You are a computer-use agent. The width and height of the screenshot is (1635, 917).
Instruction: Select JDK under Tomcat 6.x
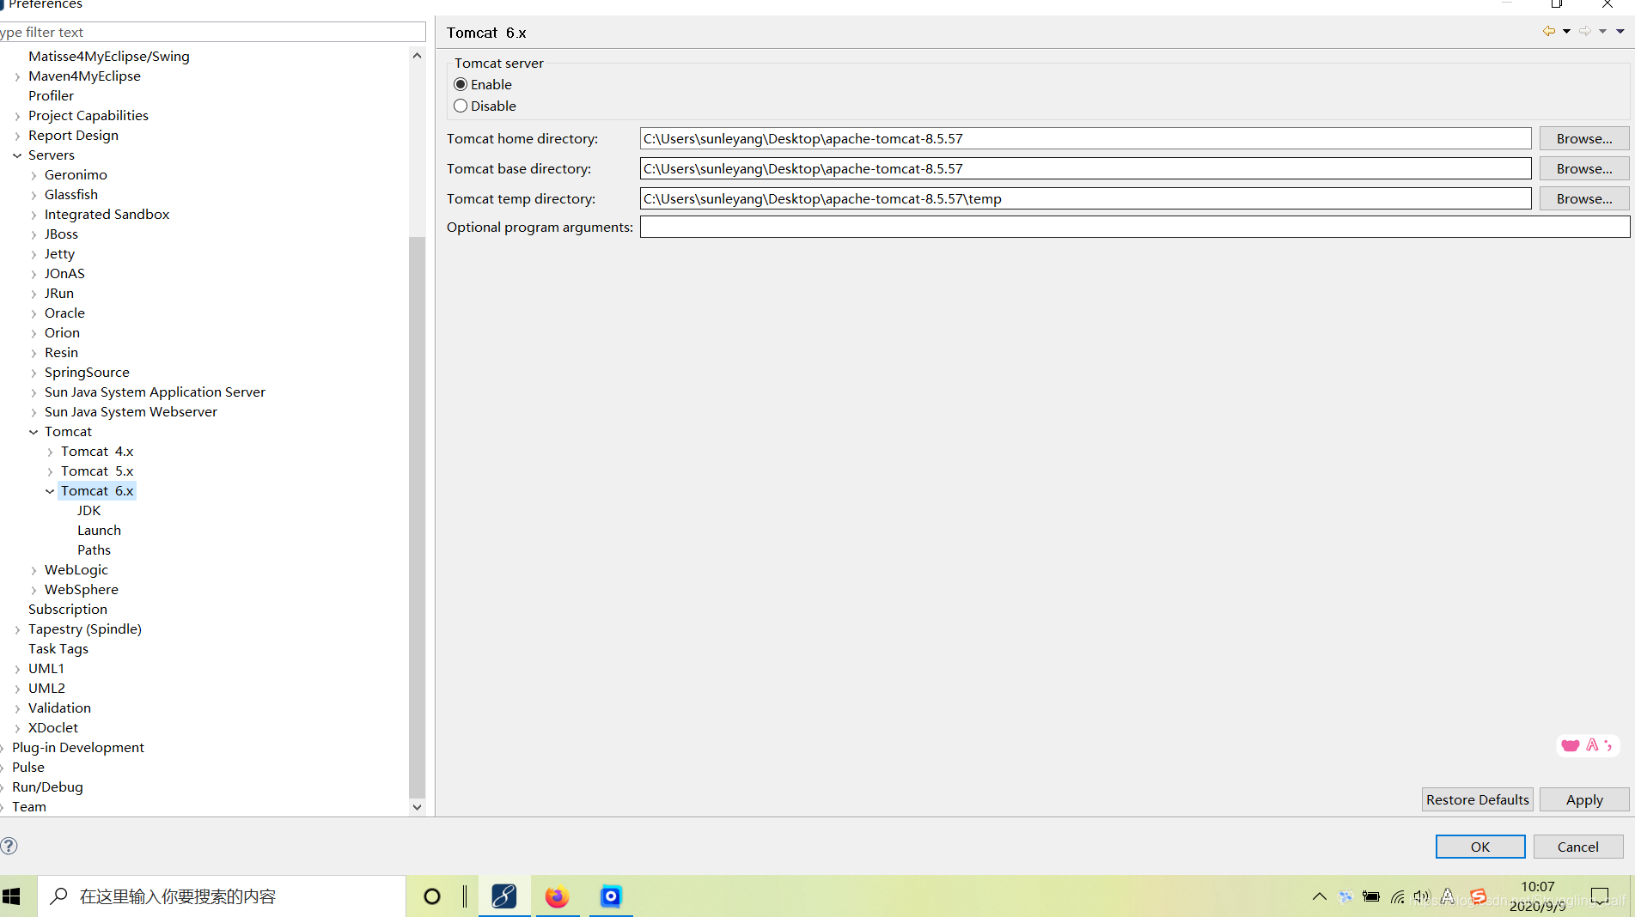(x=88, y=510)
